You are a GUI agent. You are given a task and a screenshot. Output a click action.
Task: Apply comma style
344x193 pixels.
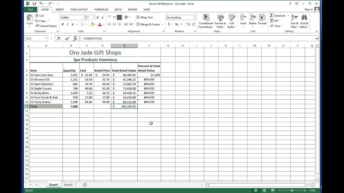(x=181, y=24)
